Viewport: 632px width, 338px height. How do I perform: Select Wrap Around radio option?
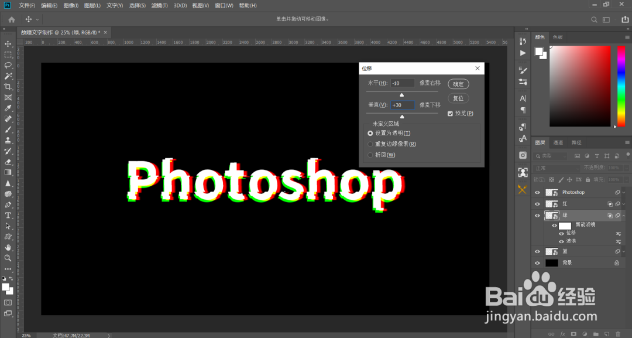pyautogui.click(x=370, y=155)
